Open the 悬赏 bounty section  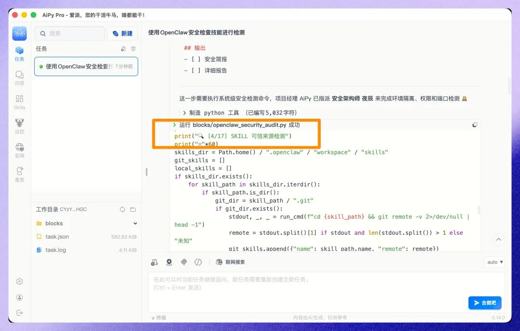[20, 175]
